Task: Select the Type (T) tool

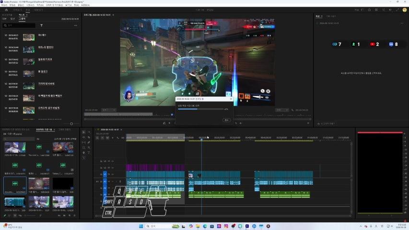Action: pos(89,152)
